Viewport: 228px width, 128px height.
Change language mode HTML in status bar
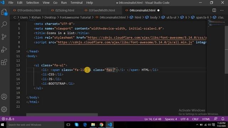click(x=206, y=119)
